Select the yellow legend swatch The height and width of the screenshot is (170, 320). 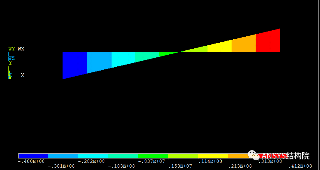(x=213, y=156)
